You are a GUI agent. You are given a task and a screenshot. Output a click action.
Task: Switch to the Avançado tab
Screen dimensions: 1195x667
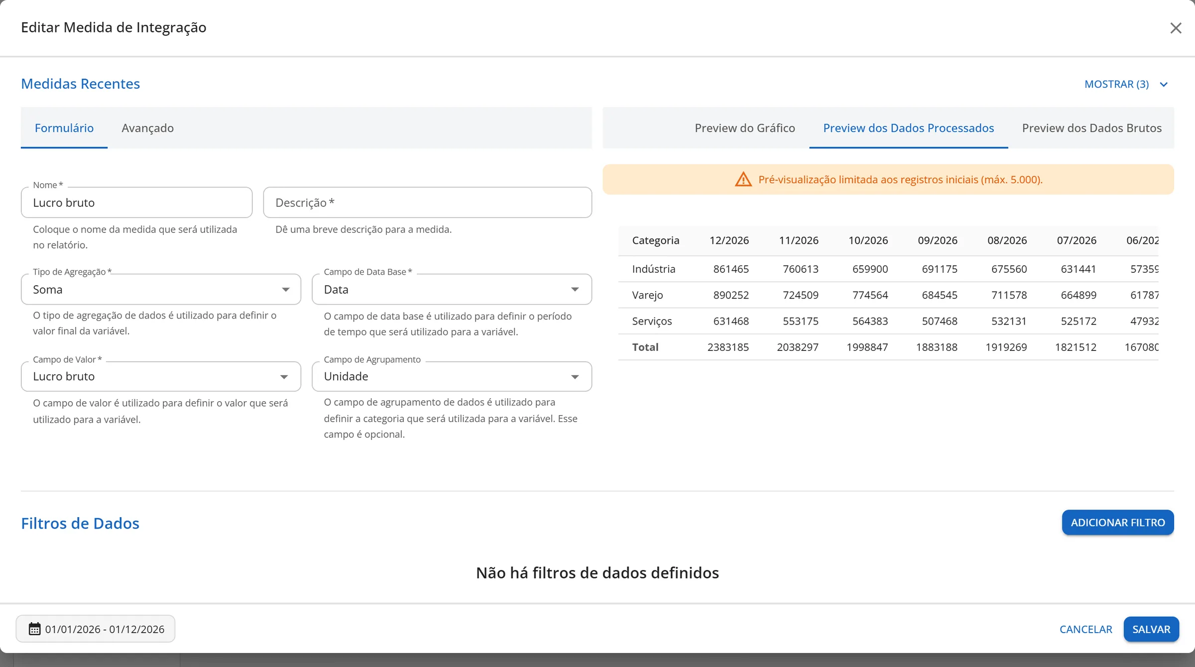pyautogui.click(x=147, y=128)
